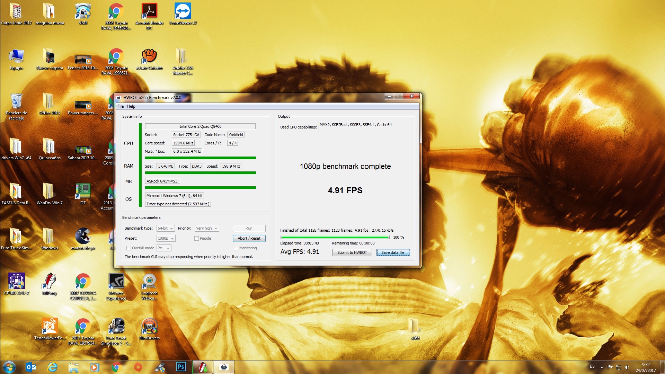Open the File menu
The height and width of the screenshot is (374, 665).
pos(121,106)
